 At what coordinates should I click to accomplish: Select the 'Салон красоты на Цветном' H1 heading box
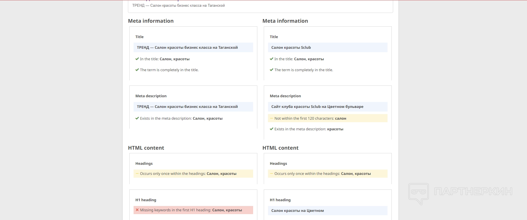(327, 210)
